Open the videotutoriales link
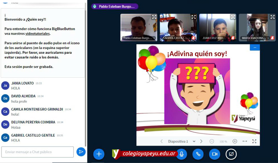This screenshot has width=278, height=163. (37, 34)
